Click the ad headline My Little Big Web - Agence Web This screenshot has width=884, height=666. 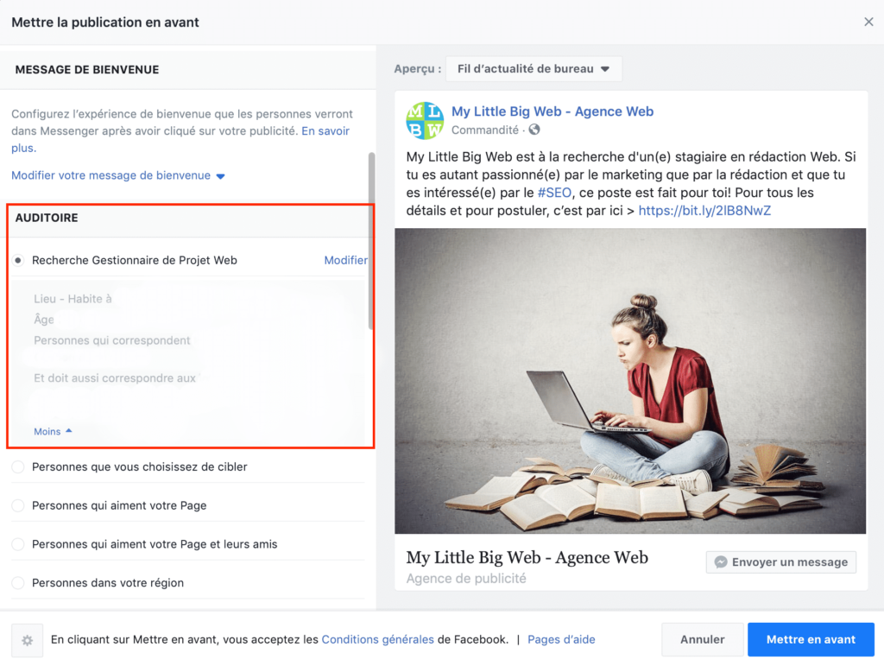point(527,557)
